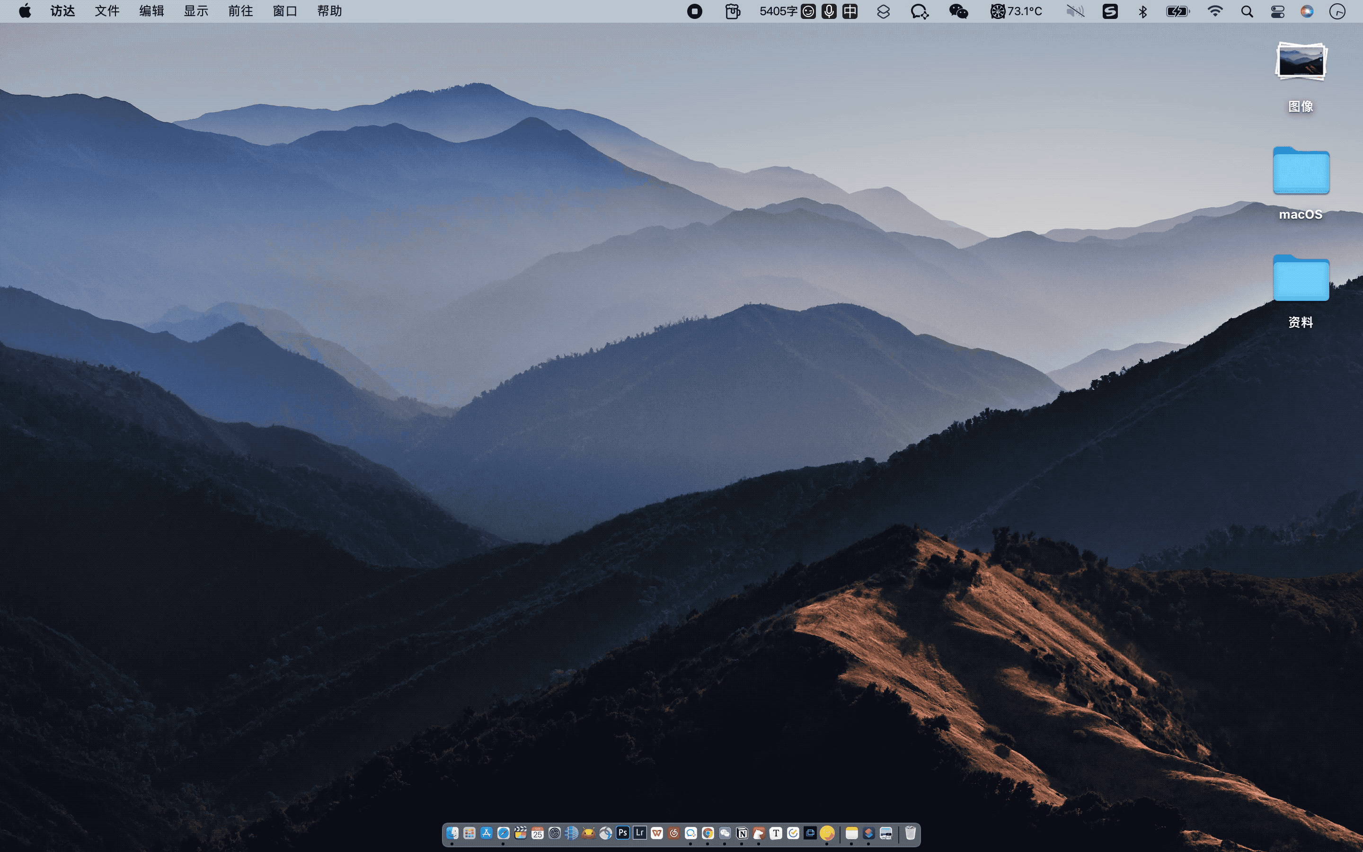Screen dimensions: 1363x852
Task: Open WPS Office from the Dock
Action: (x=657, y=833)
